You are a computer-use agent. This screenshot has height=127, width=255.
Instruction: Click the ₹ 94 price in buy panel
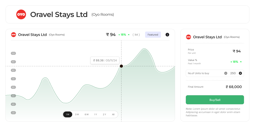[x=237, y=51]
